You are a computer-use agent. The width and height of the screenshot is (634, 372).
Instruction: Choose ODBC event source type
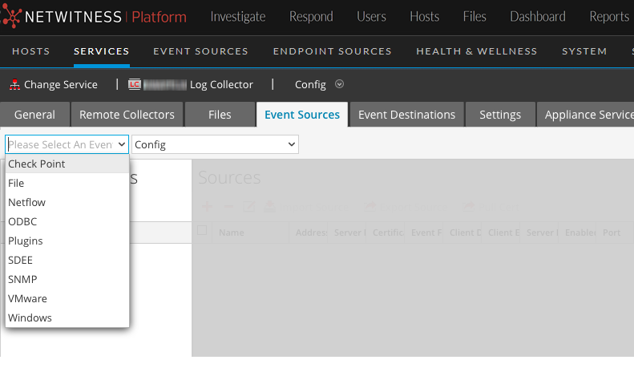pos(22,221)
